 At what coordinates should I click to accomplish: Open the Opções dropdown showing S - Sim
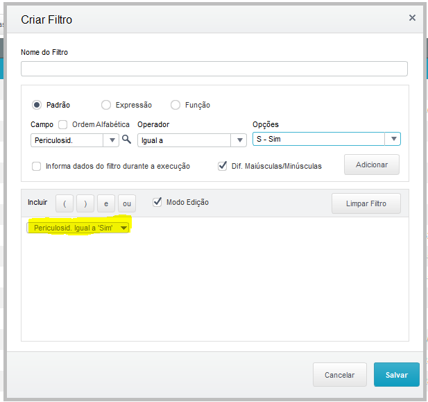click(x=393, y=139)
